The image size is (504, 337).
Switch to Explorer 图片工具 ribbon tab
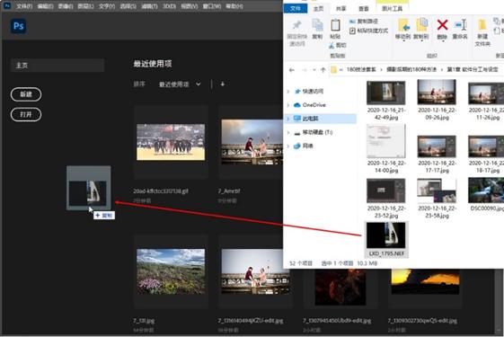392,9
